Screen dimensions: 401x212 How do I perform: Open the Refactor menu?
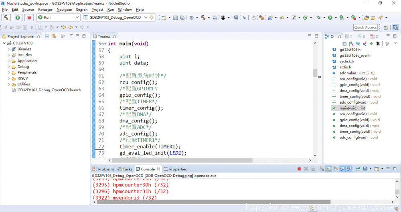[x=45, y=10]
